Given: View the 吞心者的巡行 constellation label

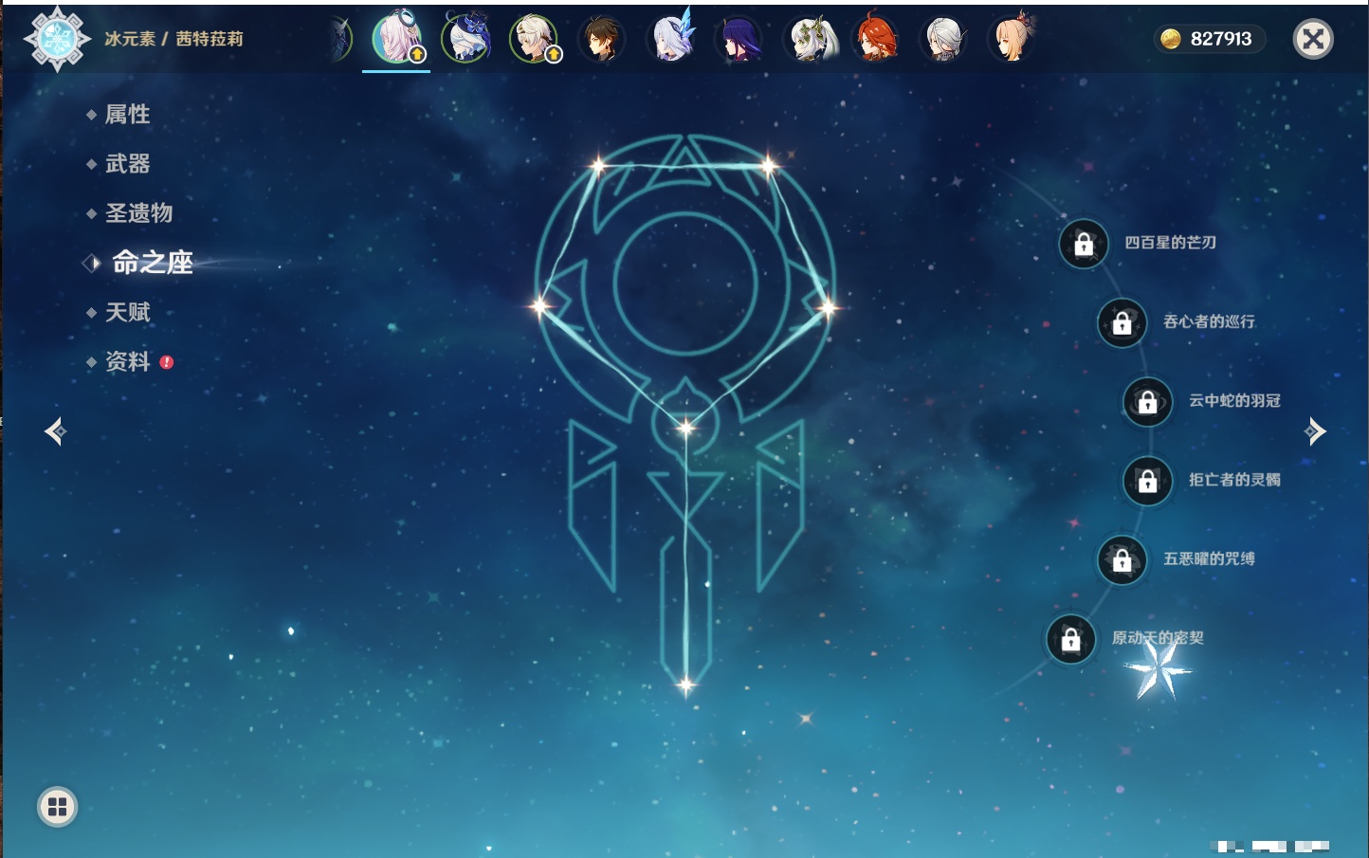Looking at the screenshot, I should click(1209, 321).
